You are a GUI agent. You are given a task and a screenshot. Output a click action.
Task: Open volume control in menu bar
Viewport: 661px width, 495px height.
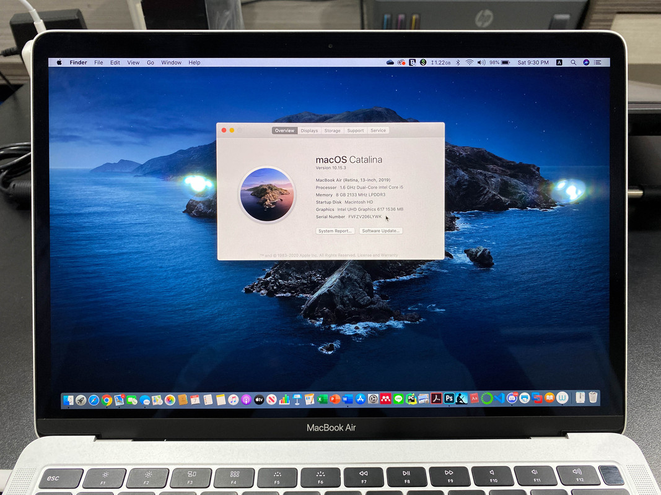pyautogui.click(x=481, y=62)
